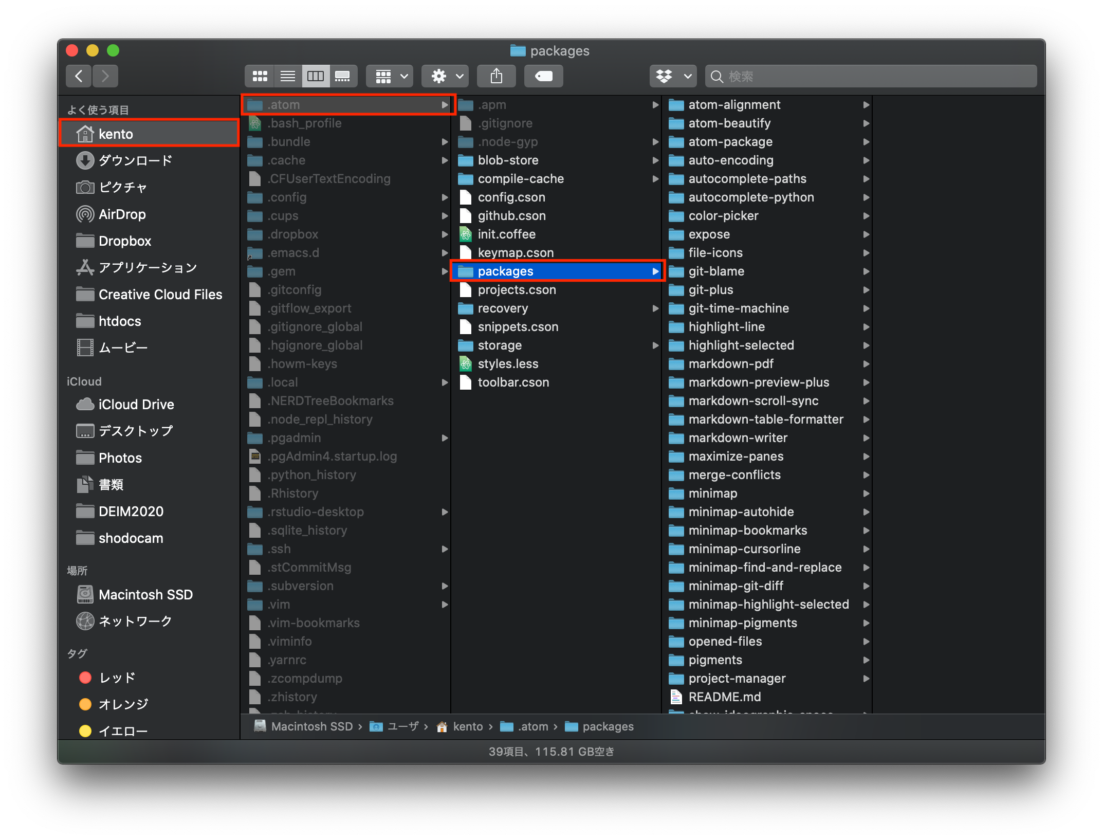
Task: Click kento in the path bar
Action: click(x=459, y=726)
